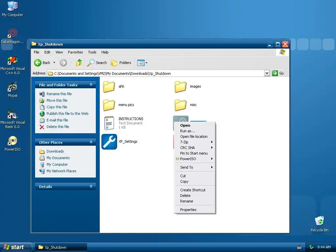Image resolution: width=336 pixels, height=252 pixels.
Task: Toggle the Folders pane
Action: point(121,63)
